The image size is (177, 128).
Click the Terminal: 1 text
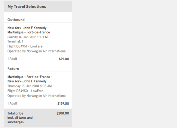point(15,41)
